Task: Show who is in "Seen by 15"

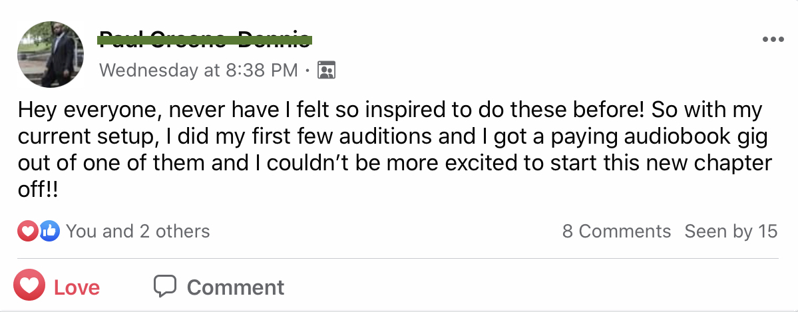Action: pyautogui.click(x=731, y=232)
